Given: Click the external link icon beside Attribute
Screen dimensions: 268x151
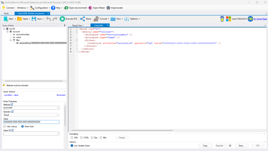Looking at the screenshot, I should [x=12, y=104].
